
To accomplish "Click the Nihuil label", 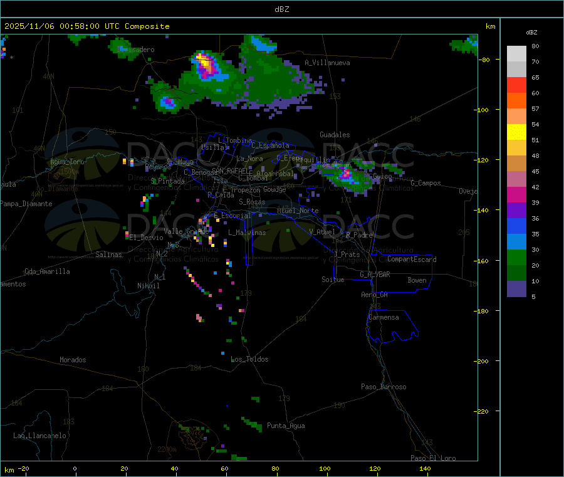I will tap(148, 286).
